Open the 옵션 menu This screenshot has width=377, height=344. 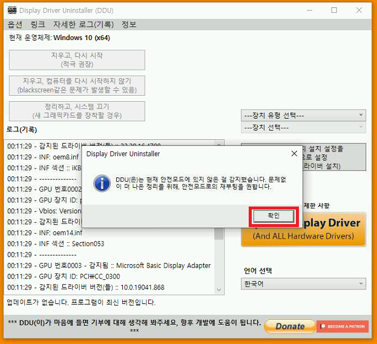click(15, 24)
